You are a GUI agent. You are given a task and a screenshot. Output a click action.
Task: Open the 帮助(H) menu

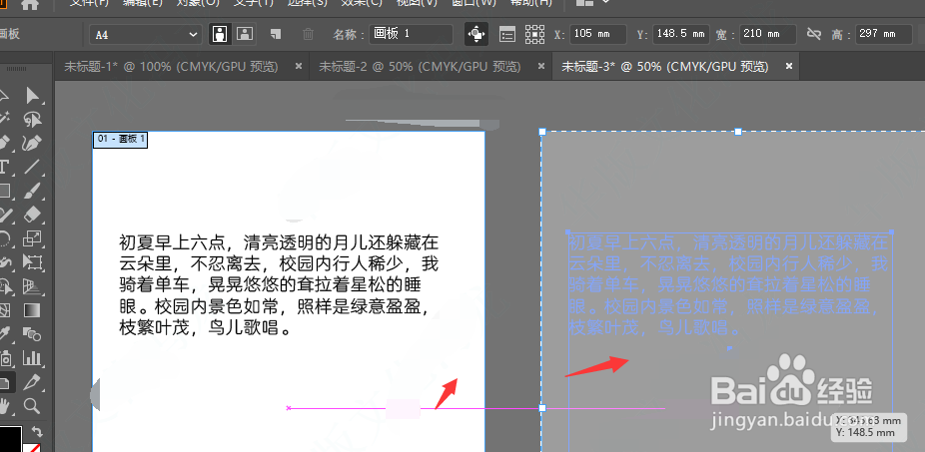(531, 3)
